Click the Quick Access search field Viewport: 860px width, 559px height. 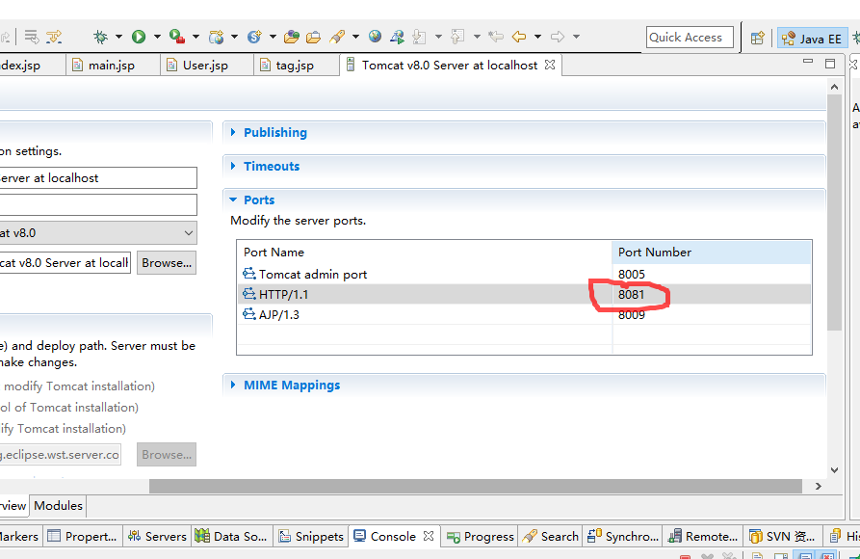tap(689, 38)
